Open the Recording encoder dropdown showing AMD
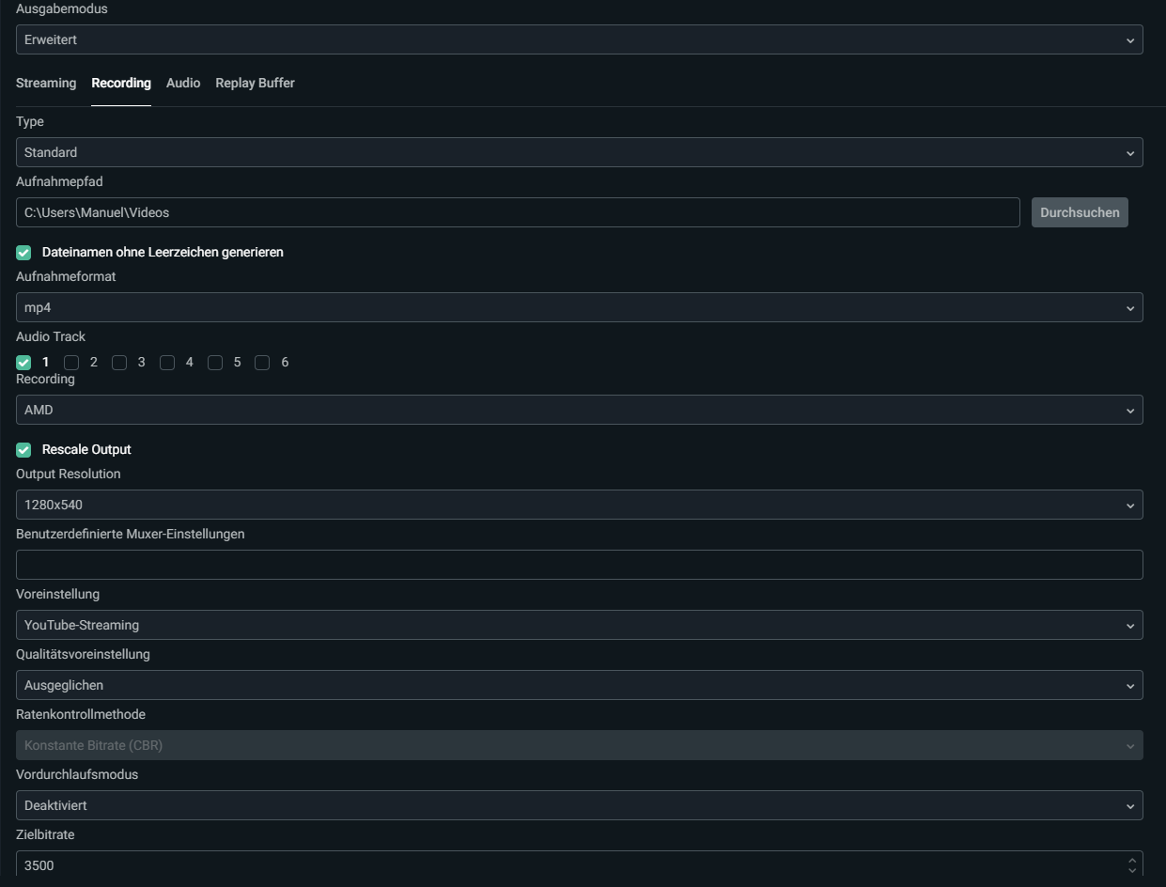The height and width of the screenshot is (887, 1166). click(579, 410)
